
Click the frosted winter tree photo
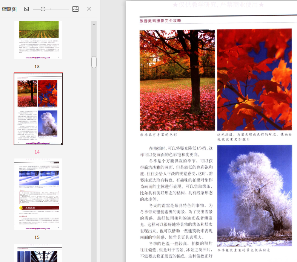pos(255,196)
